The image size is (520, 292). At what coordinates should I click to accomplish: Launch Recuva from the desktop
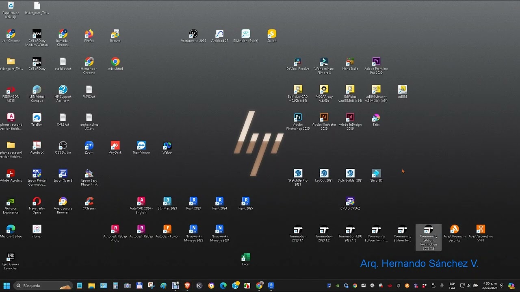[115, 36]
